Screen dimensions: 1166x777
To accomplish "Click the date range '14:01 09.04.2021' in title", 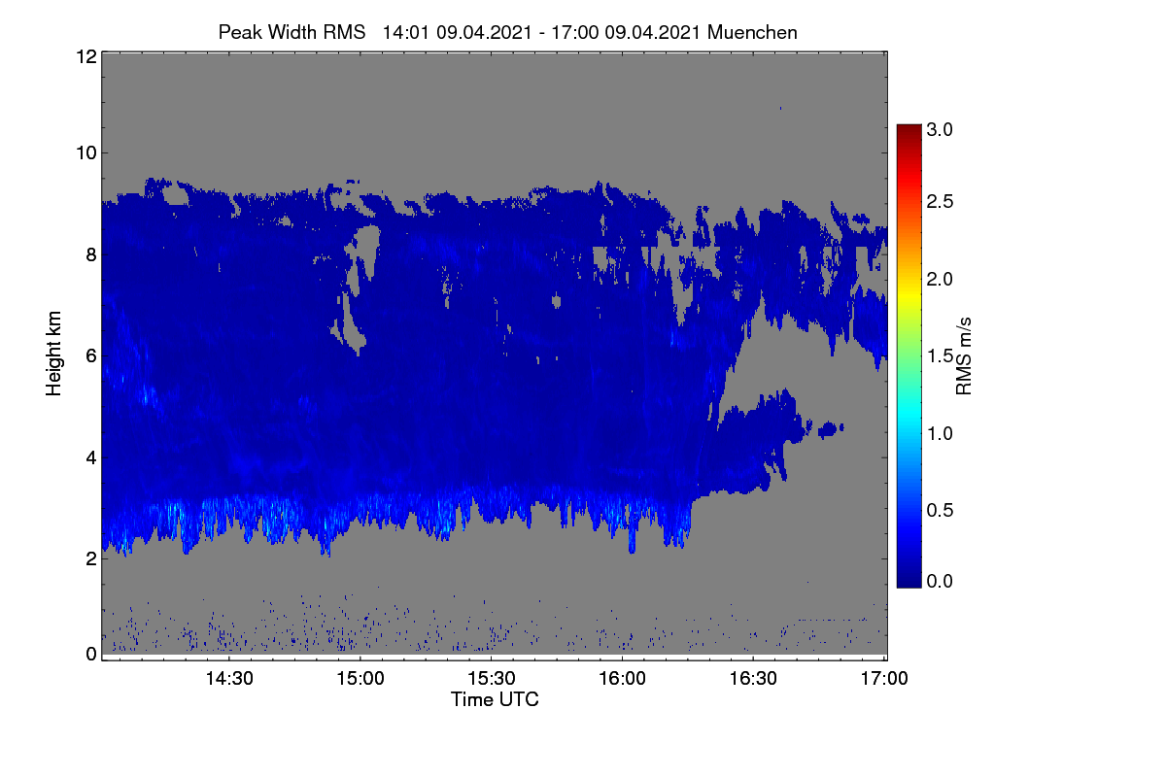I will [458, 32].
